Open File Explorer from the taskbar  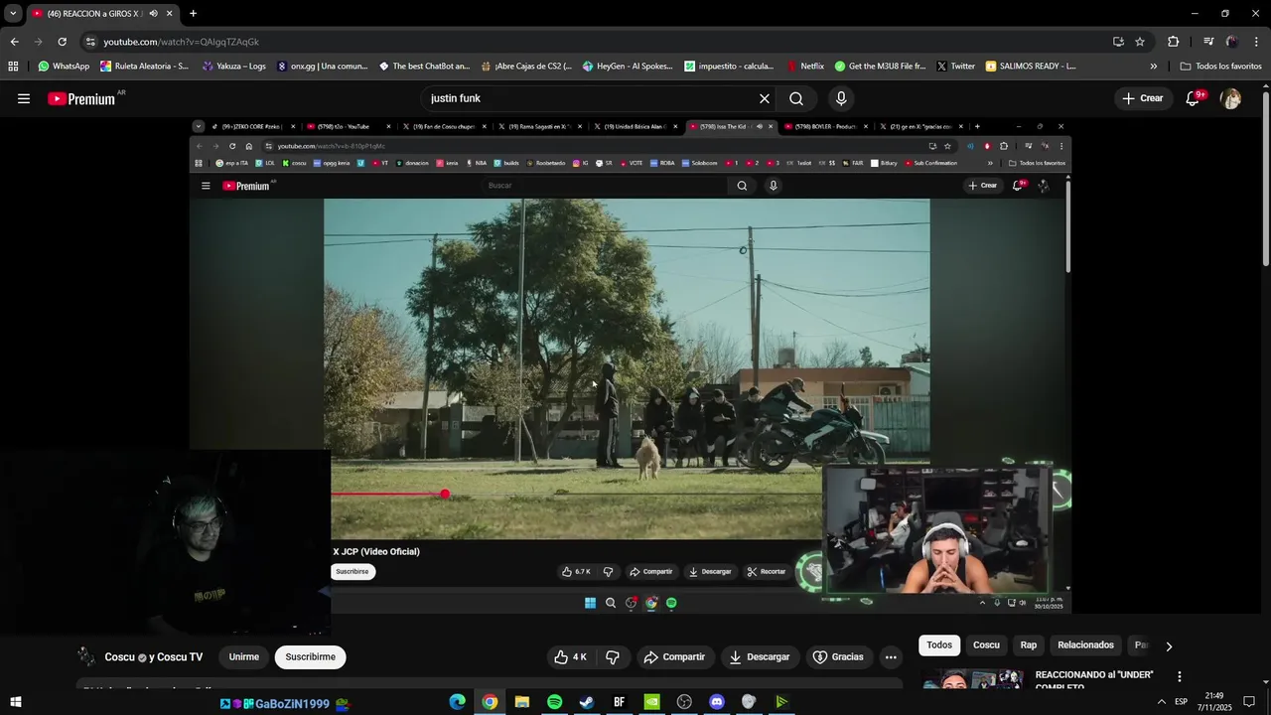pos(521,702)
